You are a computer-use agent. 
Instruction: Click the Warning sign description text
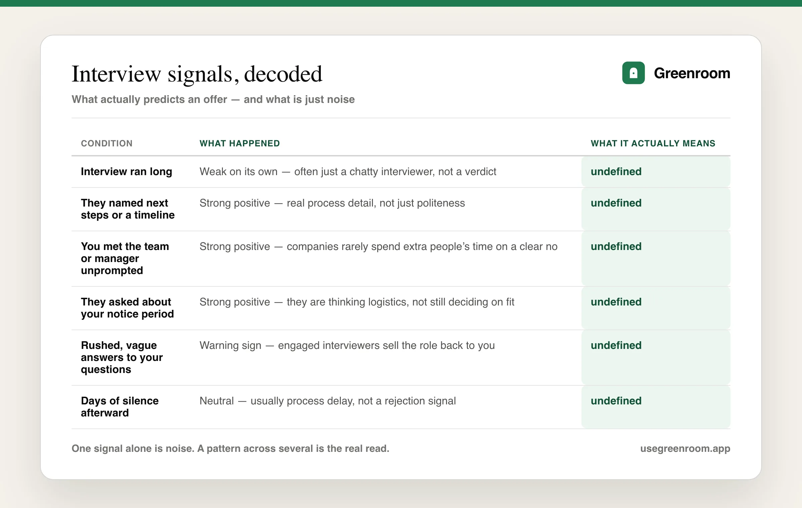[x=347, y=345]
